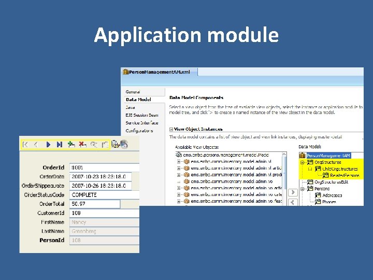The image size is (373, 280).
Task: Click the database table icon in toolbar
Action: point(124,144)
